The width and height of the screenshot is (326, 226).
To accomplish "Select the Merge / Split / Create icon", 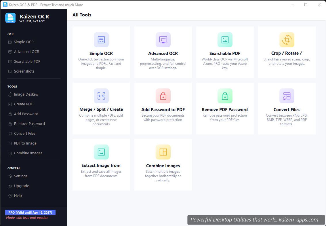I will [101, 96].
